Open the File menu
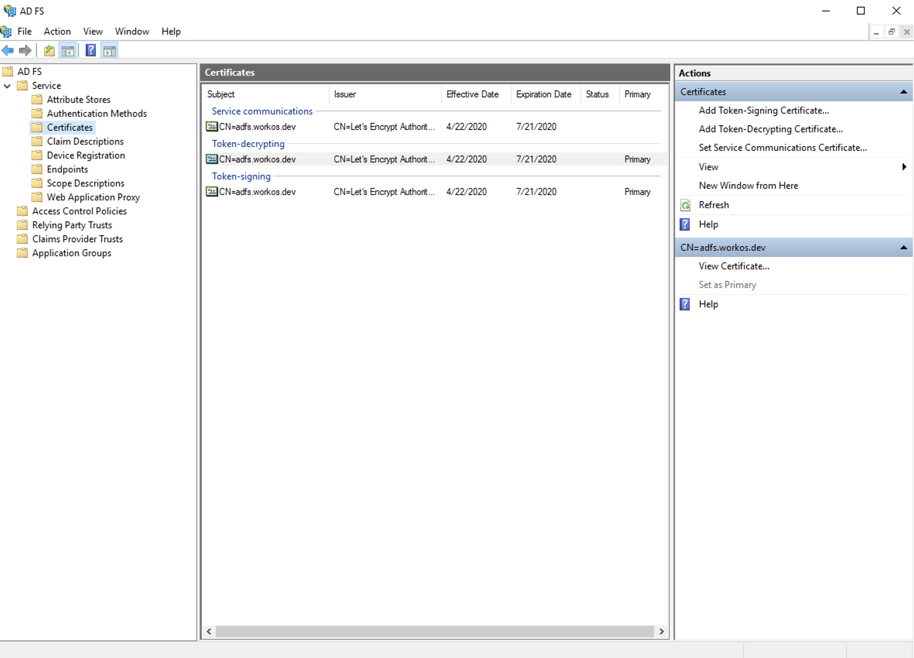 (x=24, y=31)
